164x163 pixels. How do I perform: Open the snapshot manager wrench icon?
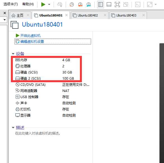click(89, 4)
